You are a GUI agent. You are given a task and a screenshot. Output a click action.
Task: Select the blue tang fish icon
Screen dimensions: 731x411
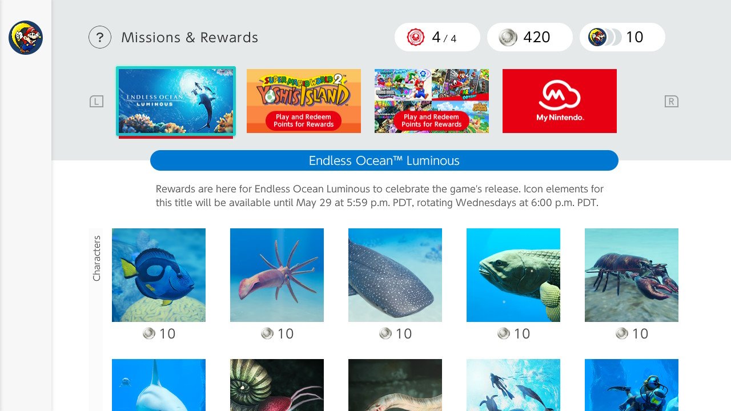[x=159, y=275]
